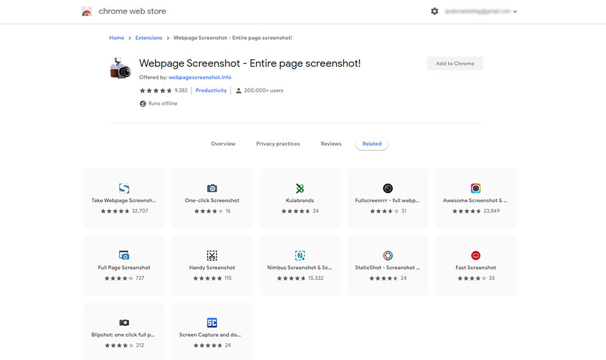Image resolution: width=606 pixels, height=360 pixels.
Task: Click the 212 rating count
Action: click(x=140, y=346)
